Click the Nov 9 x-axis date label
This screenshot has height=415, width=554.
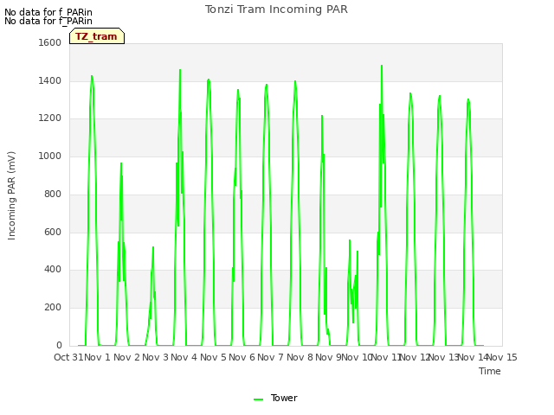[328, 357]
